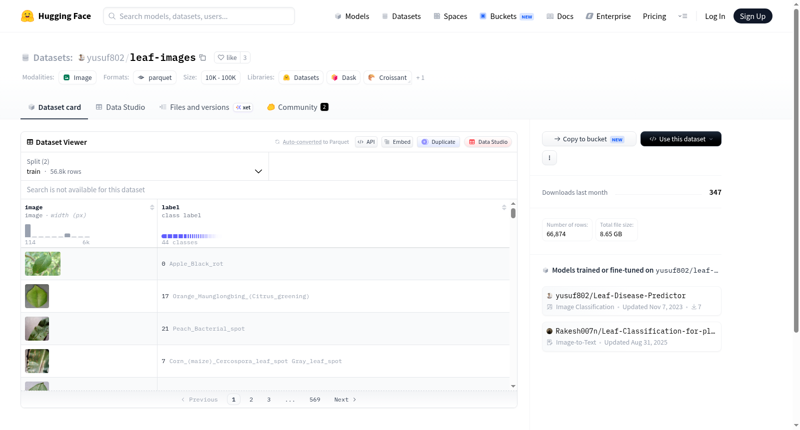Screen dimensions: 800x430
Task: Jump to page 569 of rows
Action: pos(314,400)
